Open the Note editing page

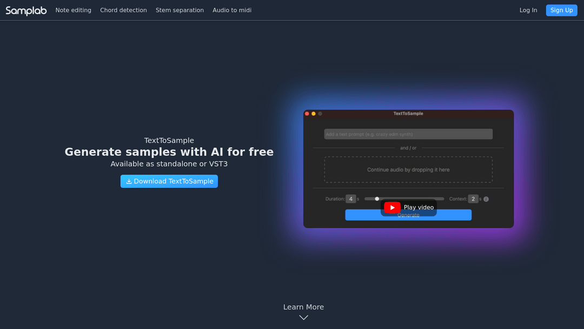[74, 10]
